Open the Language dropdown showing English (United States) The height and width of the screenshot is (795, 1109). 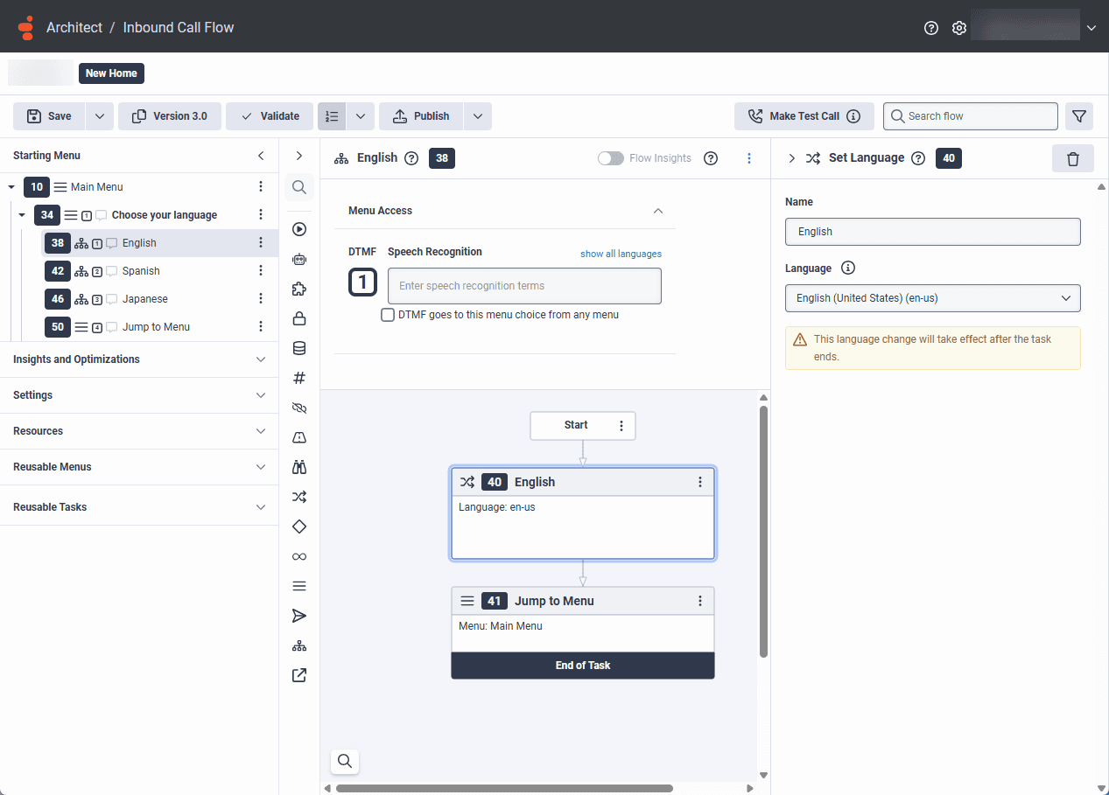click(932, 298)
